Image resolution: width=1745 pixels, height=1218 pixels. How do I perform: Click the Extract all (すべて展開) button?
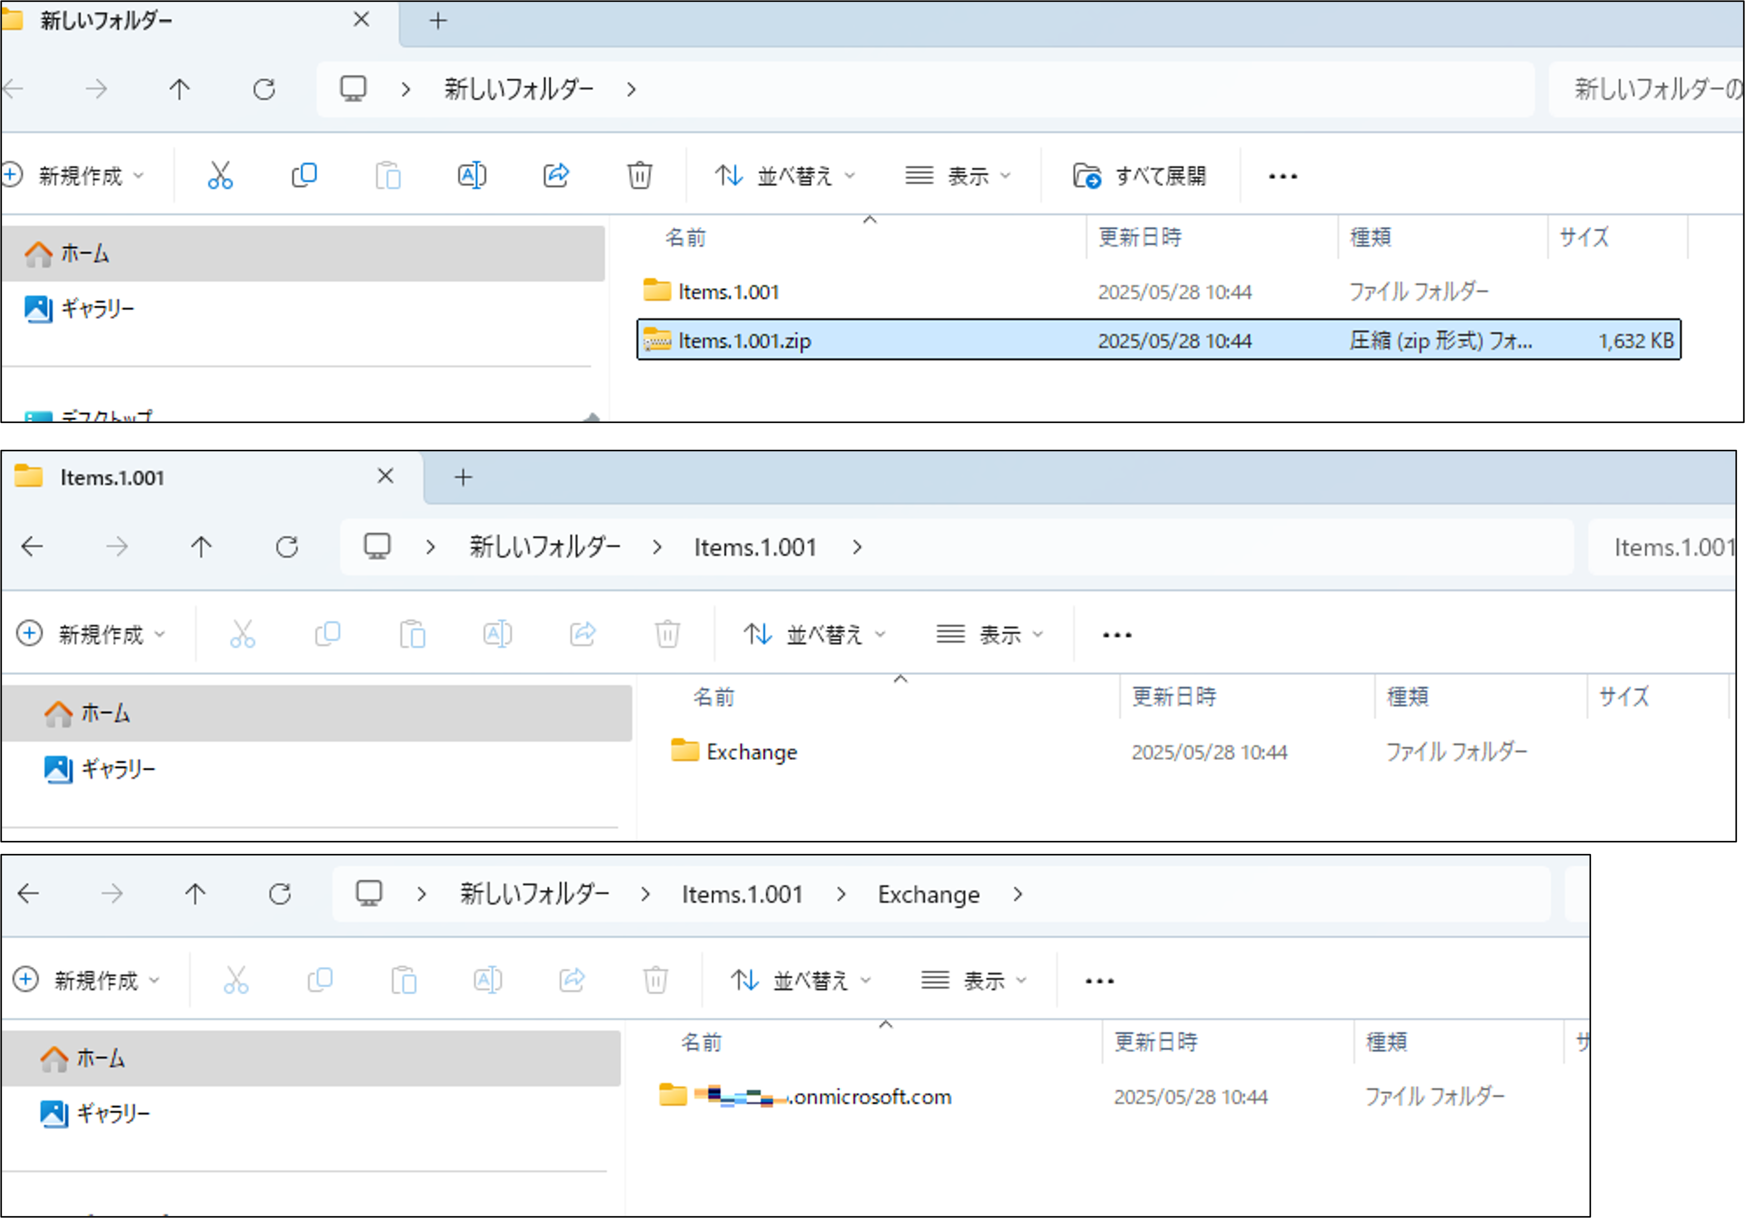tap(1139, 175)
